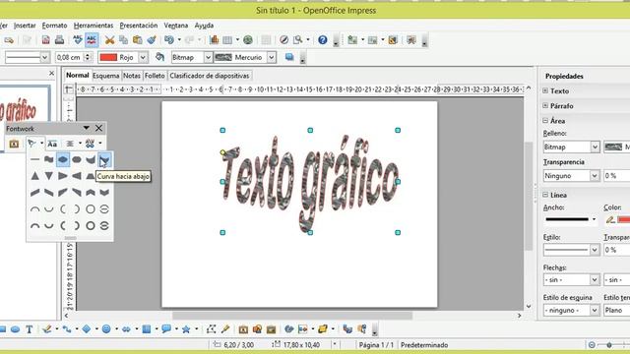Image resolution: width=630 pixels, height=354 pixels.
Task: Click the Texto gráfico Fontwork object
Action: [x=310, y=181]
